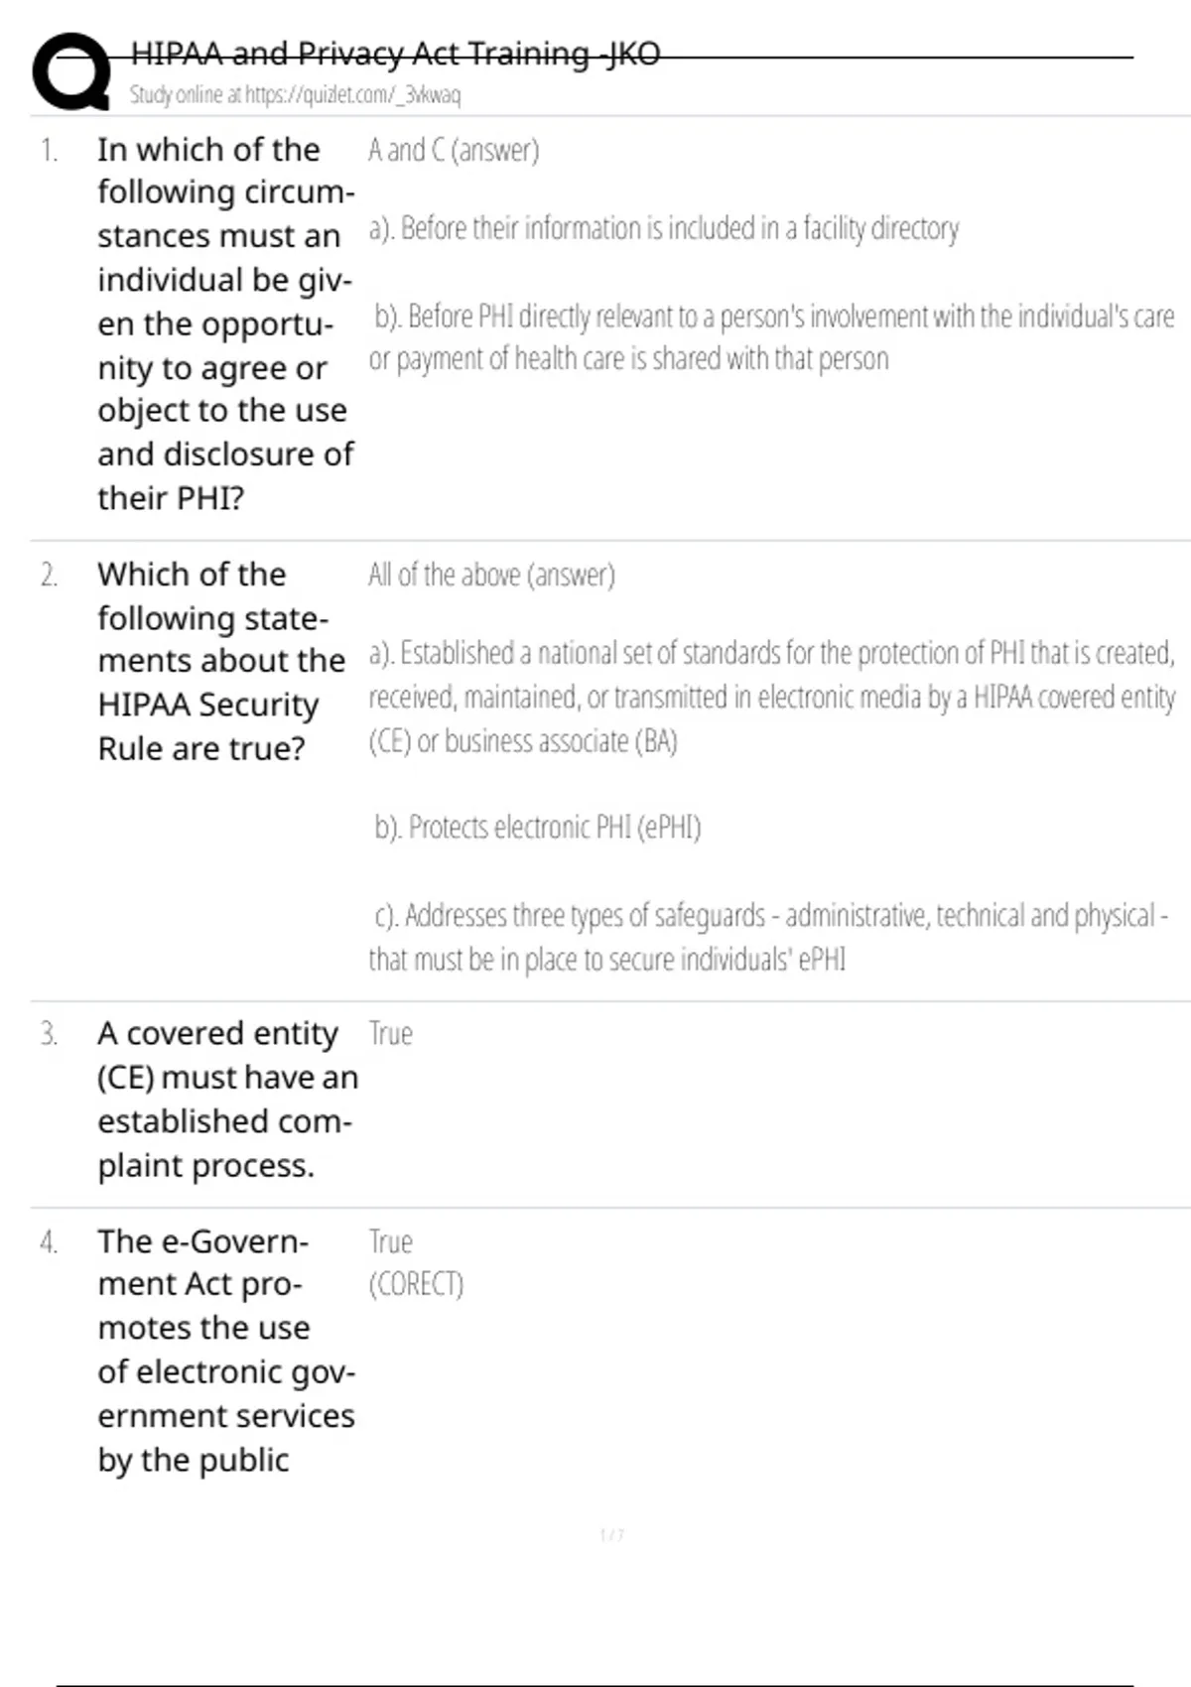Screen dimensions: 1191x1687
Task: Click the '(CORECT)' label
Action: click(x=416, y=1285)
